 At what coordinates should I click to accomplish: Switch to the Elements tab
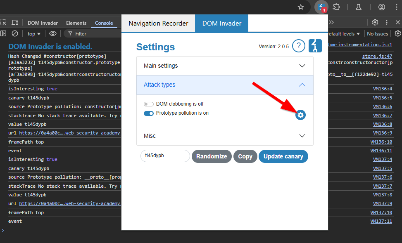pyautogui.click(x=76, y=23)
